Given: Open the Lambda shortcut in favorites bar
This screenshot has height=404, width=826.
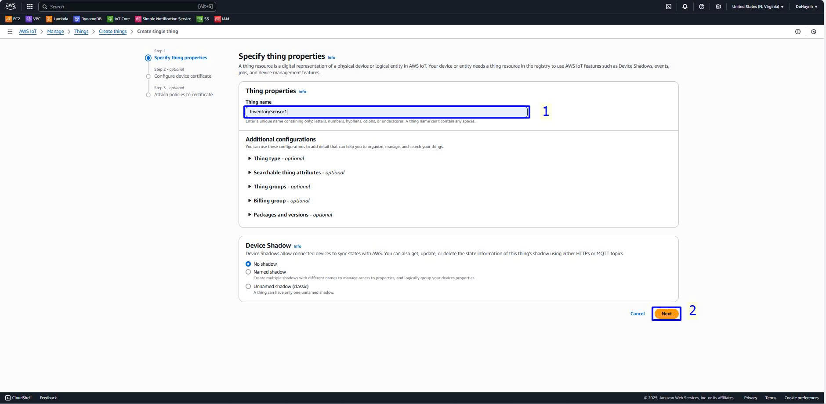Looking at the screenshot, I should click(57, 19).
